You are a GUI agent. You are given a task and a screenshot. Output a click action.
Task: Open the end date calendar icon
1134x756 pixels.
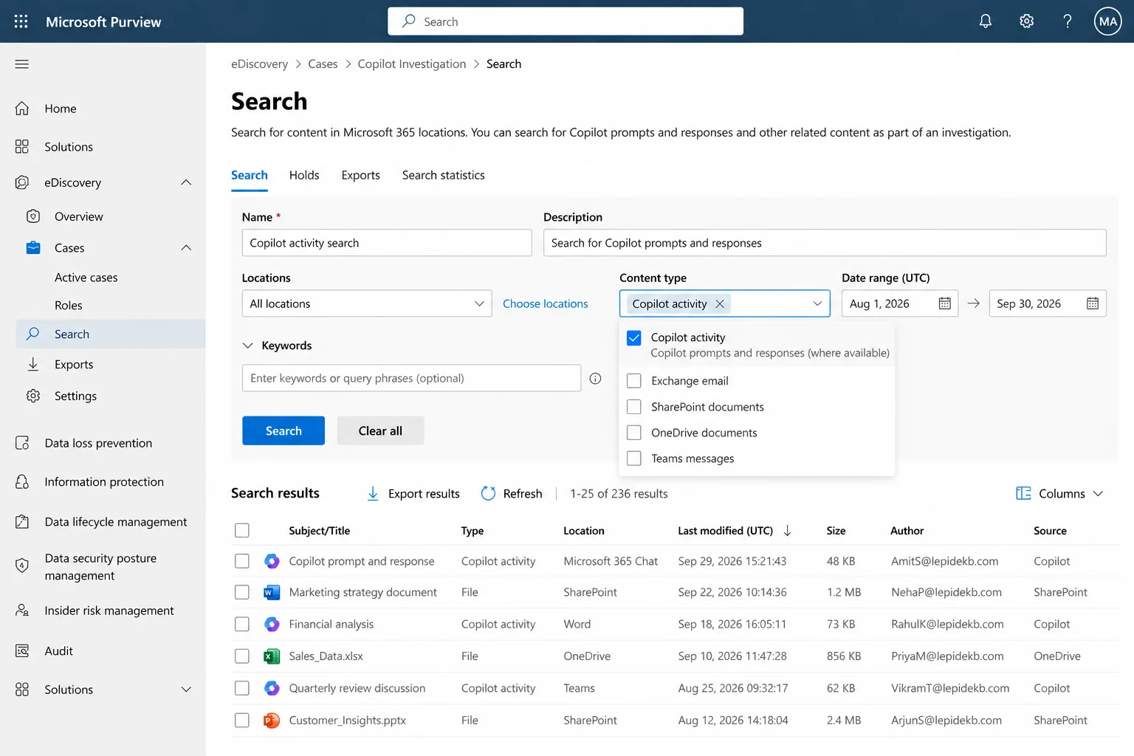pyautogui.click(x=1093, y=303)
